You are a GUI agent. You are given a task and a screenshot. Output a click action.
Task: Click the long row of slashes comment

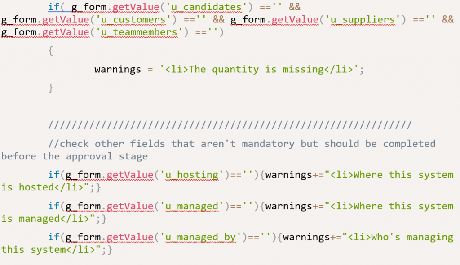(x=230, y=125)
